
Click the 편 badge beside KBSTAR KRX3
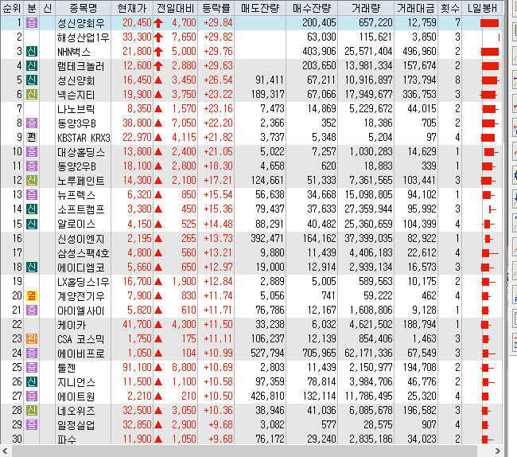point(32,137)
